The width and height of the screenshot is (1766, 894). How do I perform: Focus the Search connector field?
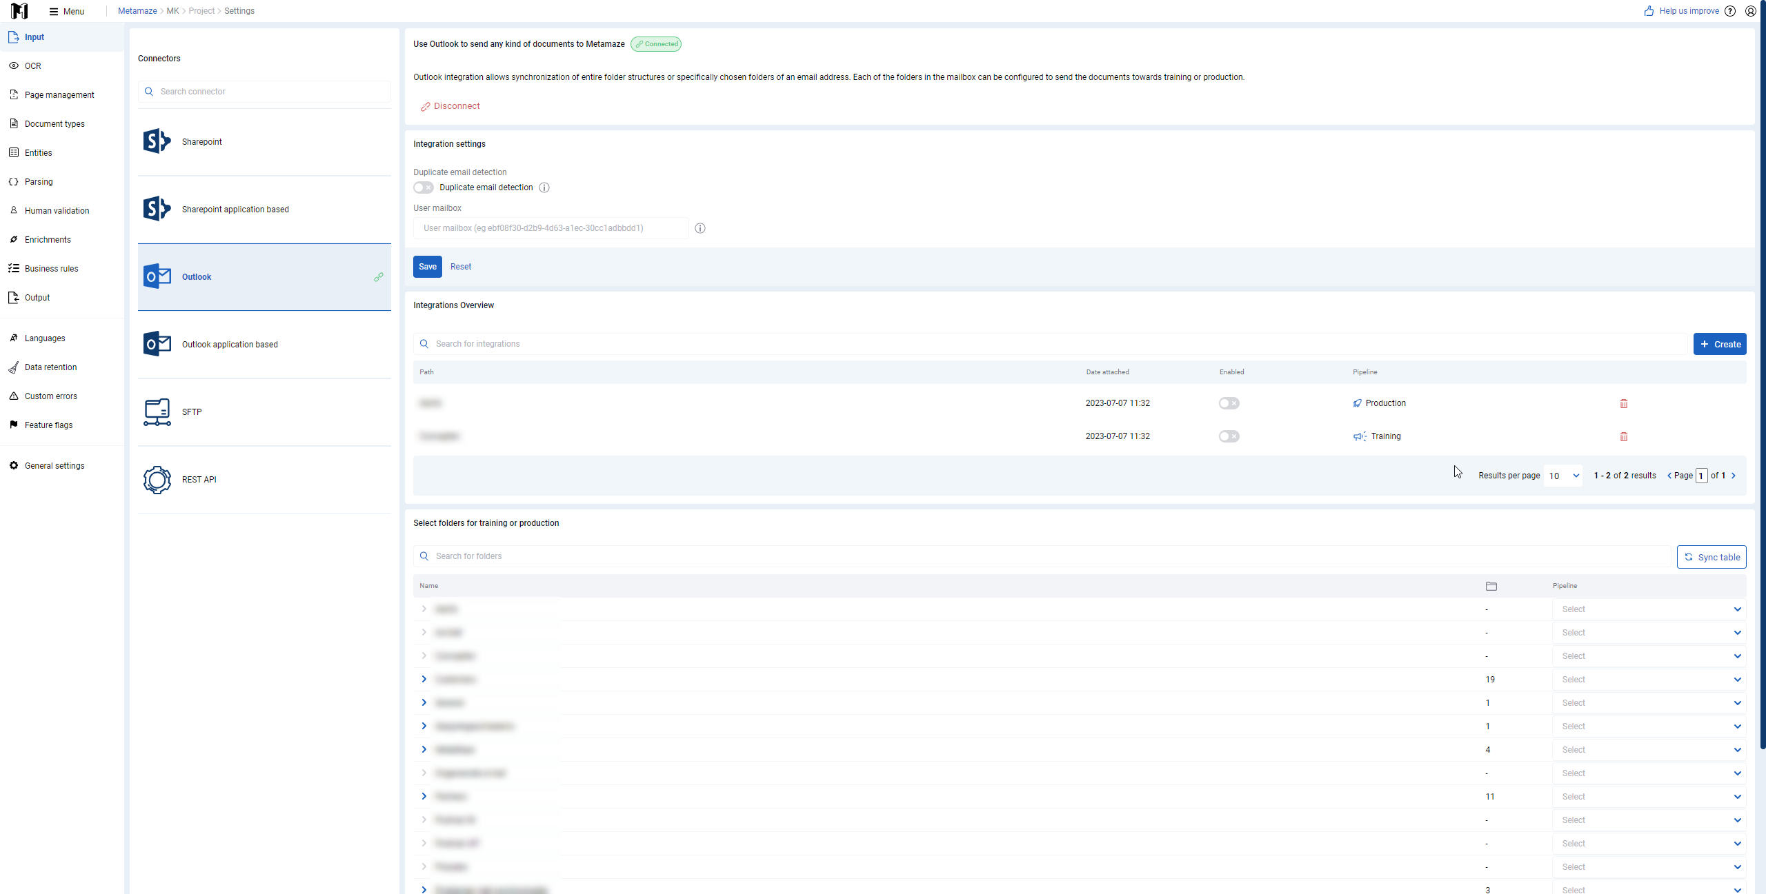(x=264, y=92)
